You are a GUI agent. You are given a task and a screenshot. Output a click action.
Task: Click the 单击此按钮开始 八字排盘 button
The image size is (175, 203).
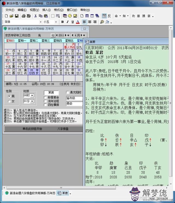click(x=43, y=129)
